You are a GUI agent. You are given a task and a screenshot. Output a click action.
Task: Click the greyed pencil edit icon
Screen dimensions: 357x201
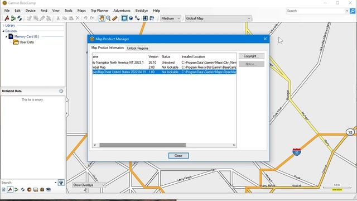[42, 18]
